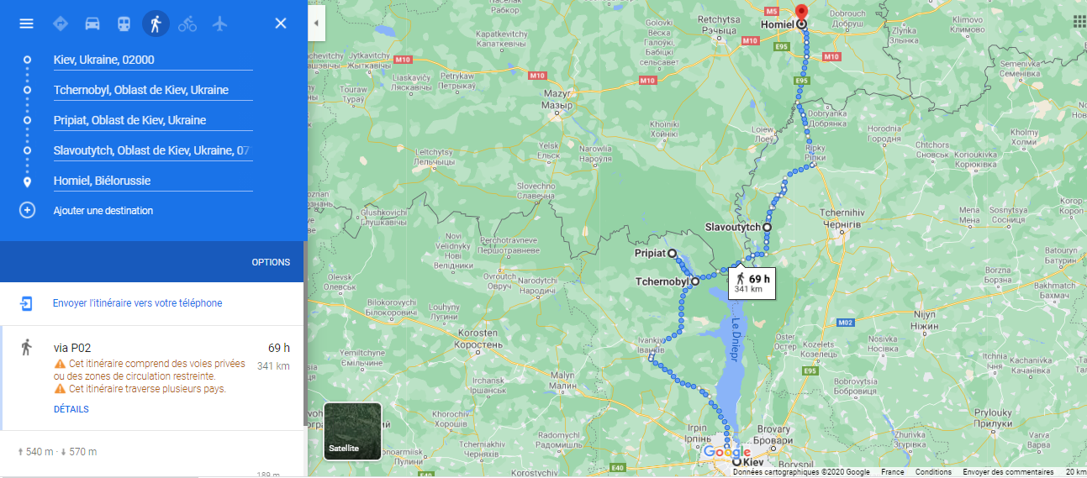Viewport: 1087px width, 478px height.
Task: Select the walking mode icon
Action: pos(155,24)
